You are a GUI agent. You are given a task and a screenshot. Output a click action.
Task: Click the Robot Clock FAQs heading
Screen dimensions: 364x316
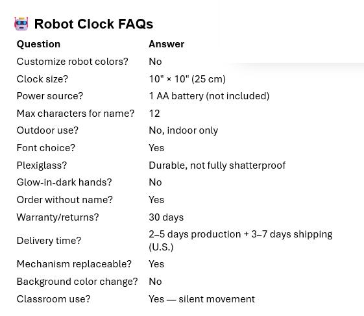pyautogui.click(x=93, y=24)
